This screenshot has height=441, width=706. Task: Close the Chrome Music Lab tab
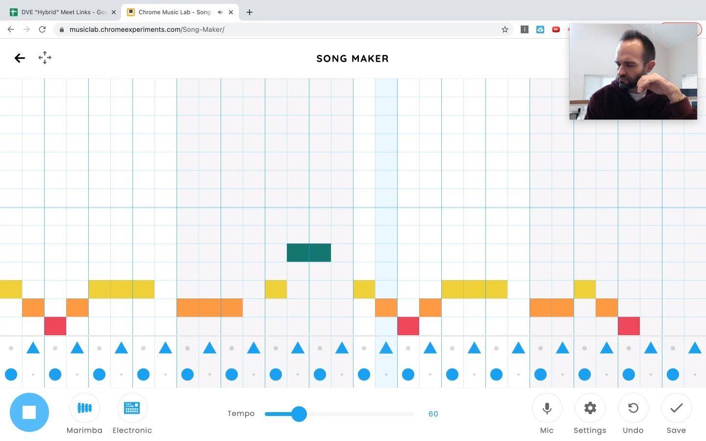231,12
